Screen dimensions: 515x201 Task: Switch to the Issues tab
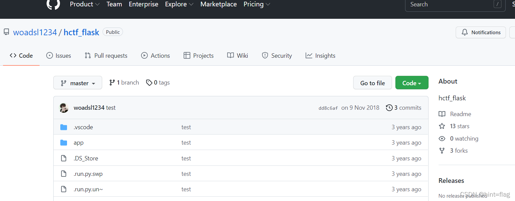click(59, 56)
